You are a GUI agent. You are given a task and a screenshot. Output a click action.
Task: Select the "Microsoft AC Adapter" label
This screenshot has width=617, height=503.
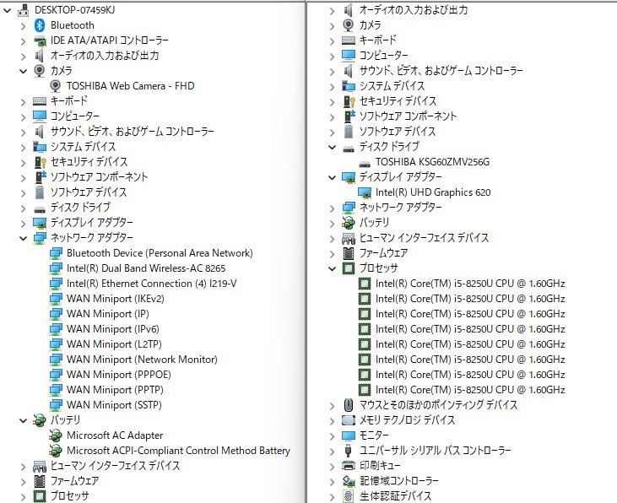coord(115,435)
